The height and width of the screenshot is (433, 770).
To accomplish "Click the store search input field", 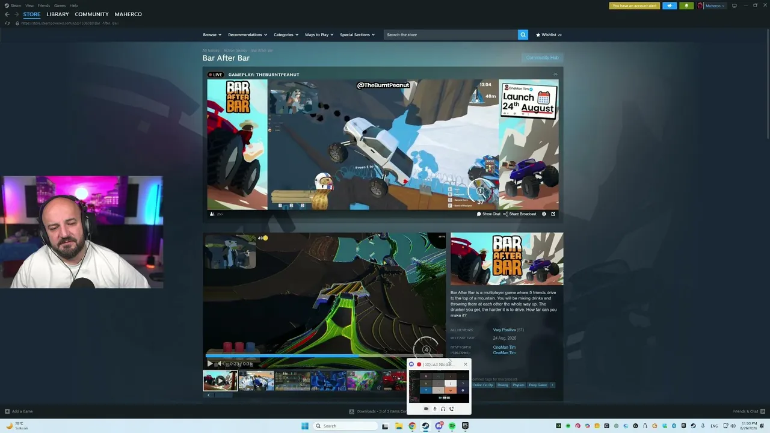I will [451, 35].
